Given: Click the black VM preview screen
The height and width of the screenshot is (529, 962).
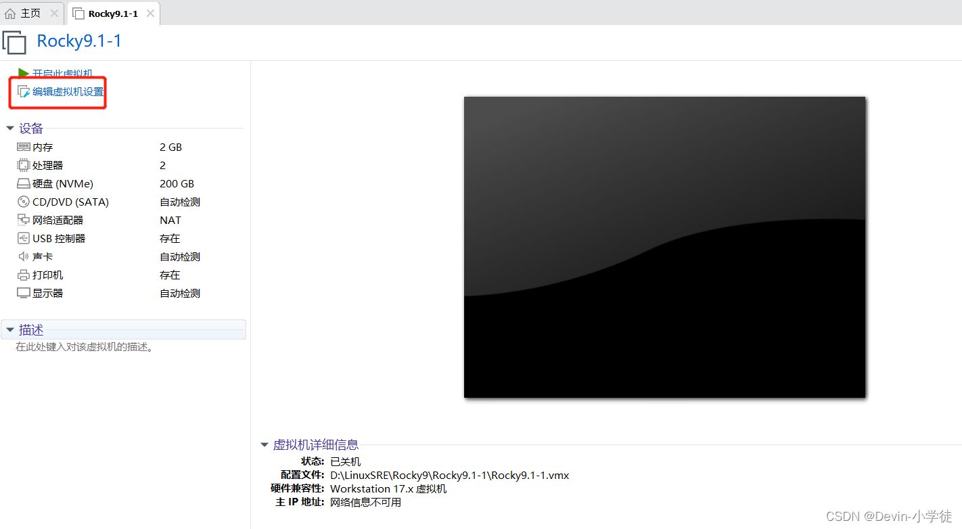Looking at the screenshot, I should click(x=664, y=247).
